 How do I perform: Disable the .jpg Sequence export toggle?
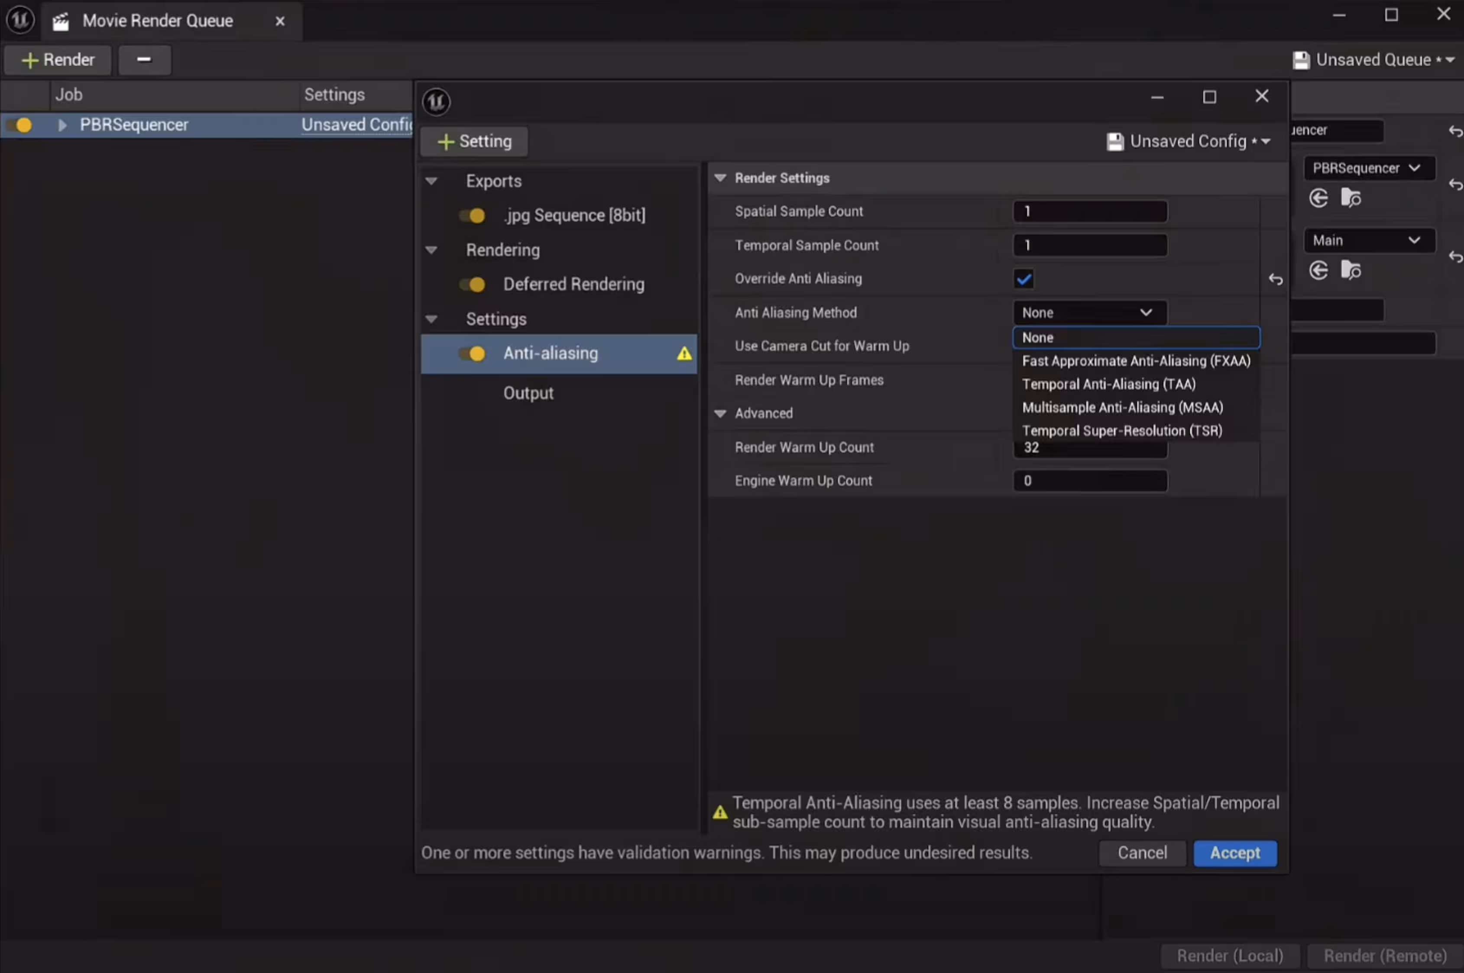473,215
